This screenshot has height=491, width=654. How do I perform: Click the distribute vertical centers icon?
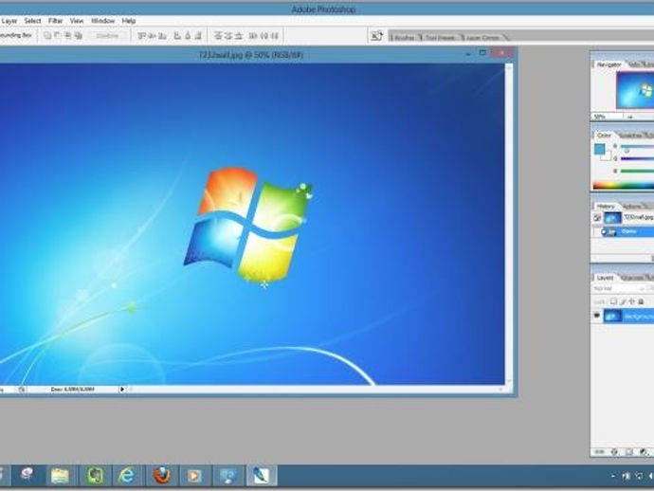coord(228,36)
